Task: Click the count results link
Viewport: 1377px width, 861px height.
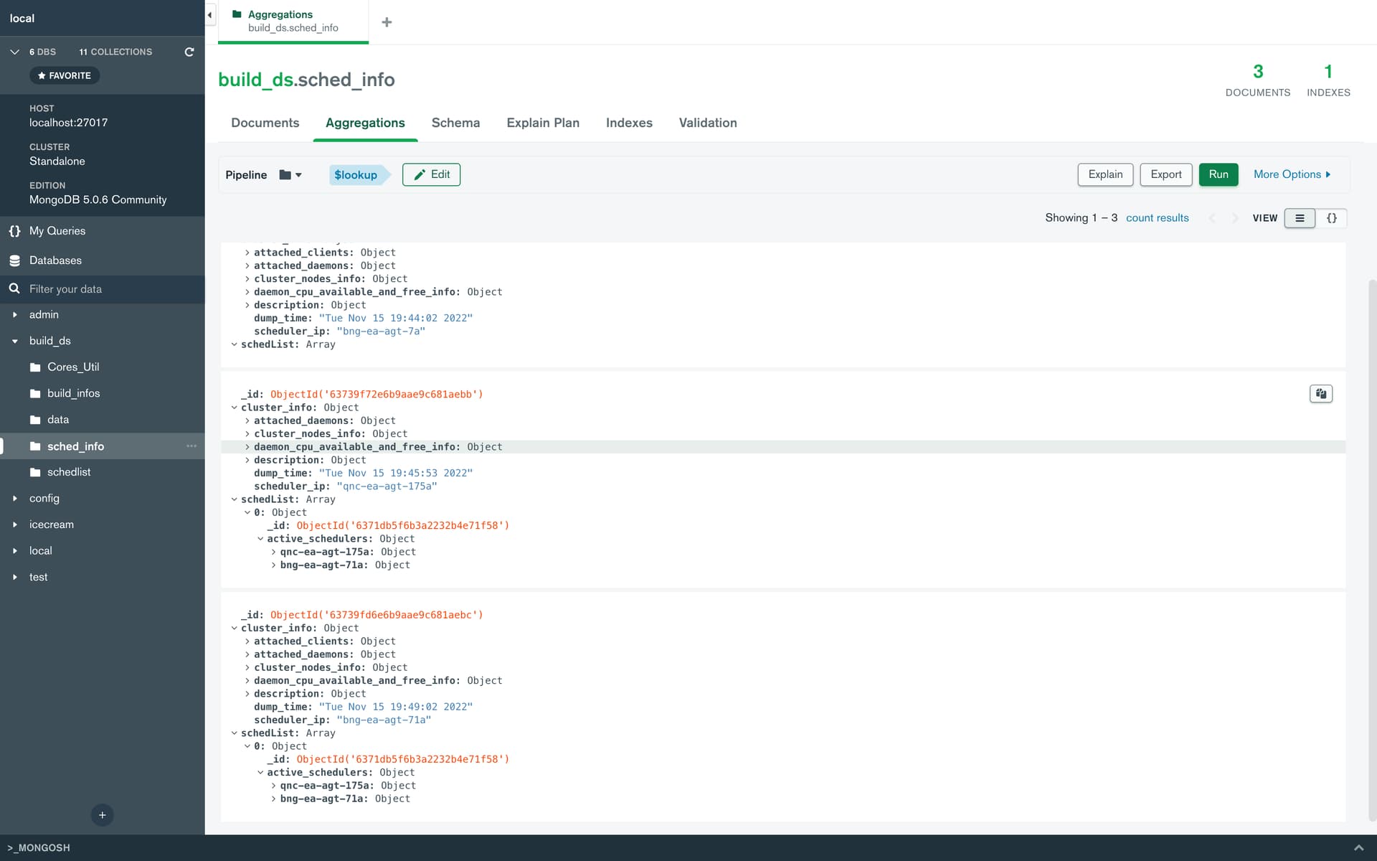Action: point(1157,218)
